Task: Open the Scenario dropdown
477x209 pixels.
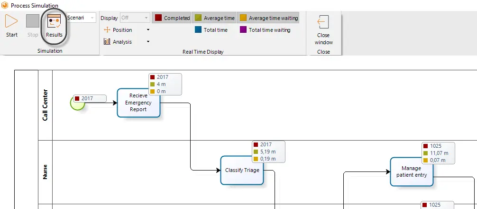Action: (x=81, y=18)
